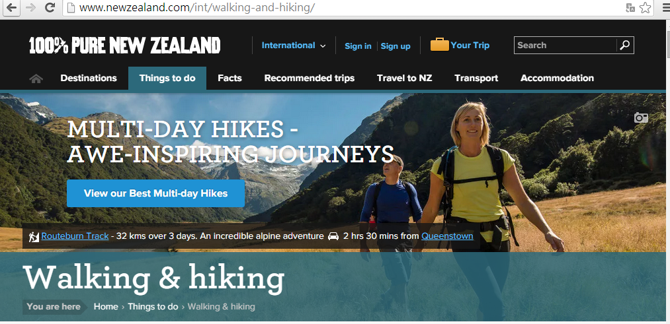The image size is (670, 324).
Task: Open the Recommended trips menu
Action: tap(310, 78)
